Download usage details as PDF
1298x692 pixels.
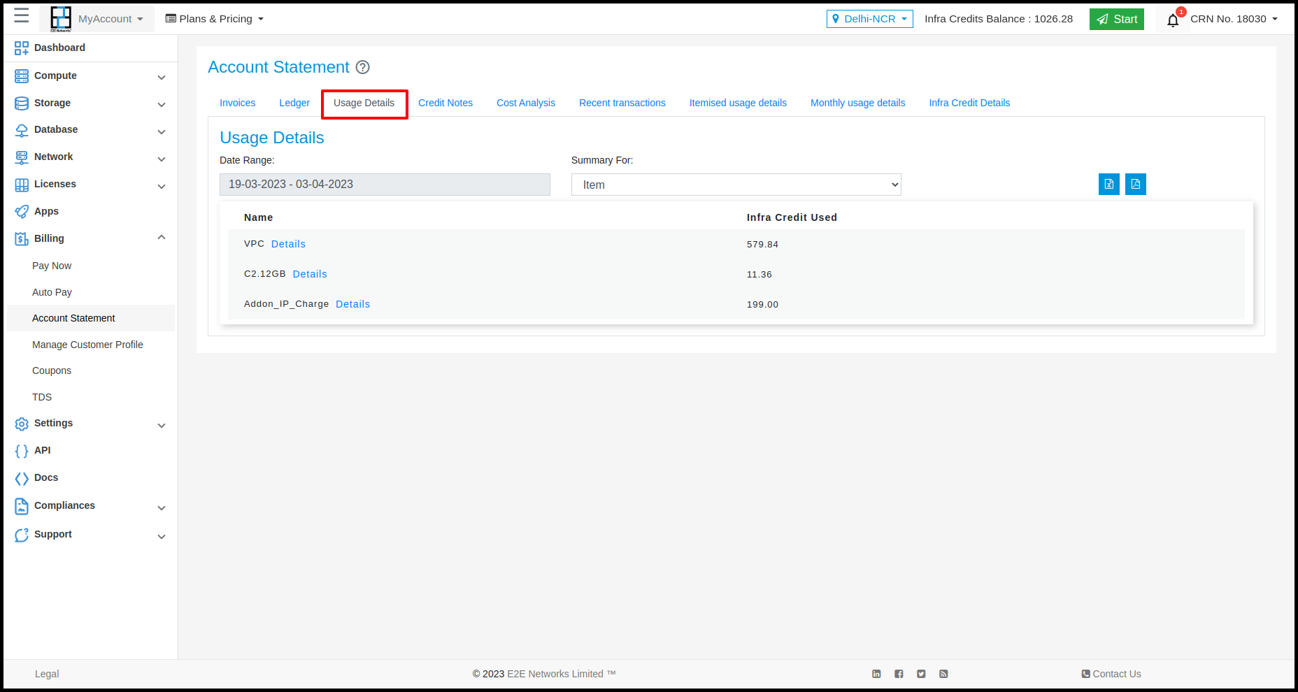click(1136, 185)
